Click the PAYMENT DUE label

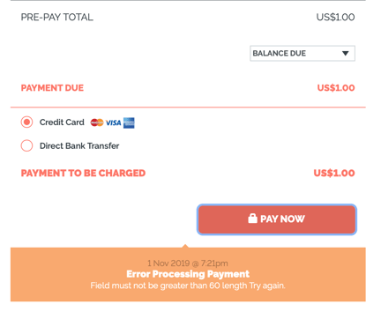pos(52,88)
